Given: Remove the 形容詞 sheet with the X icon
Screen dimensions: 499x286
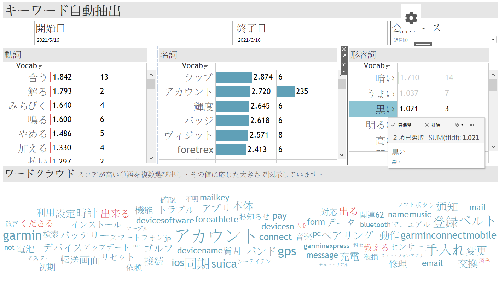Looking at the screenshot, I should tap(344, 49).
